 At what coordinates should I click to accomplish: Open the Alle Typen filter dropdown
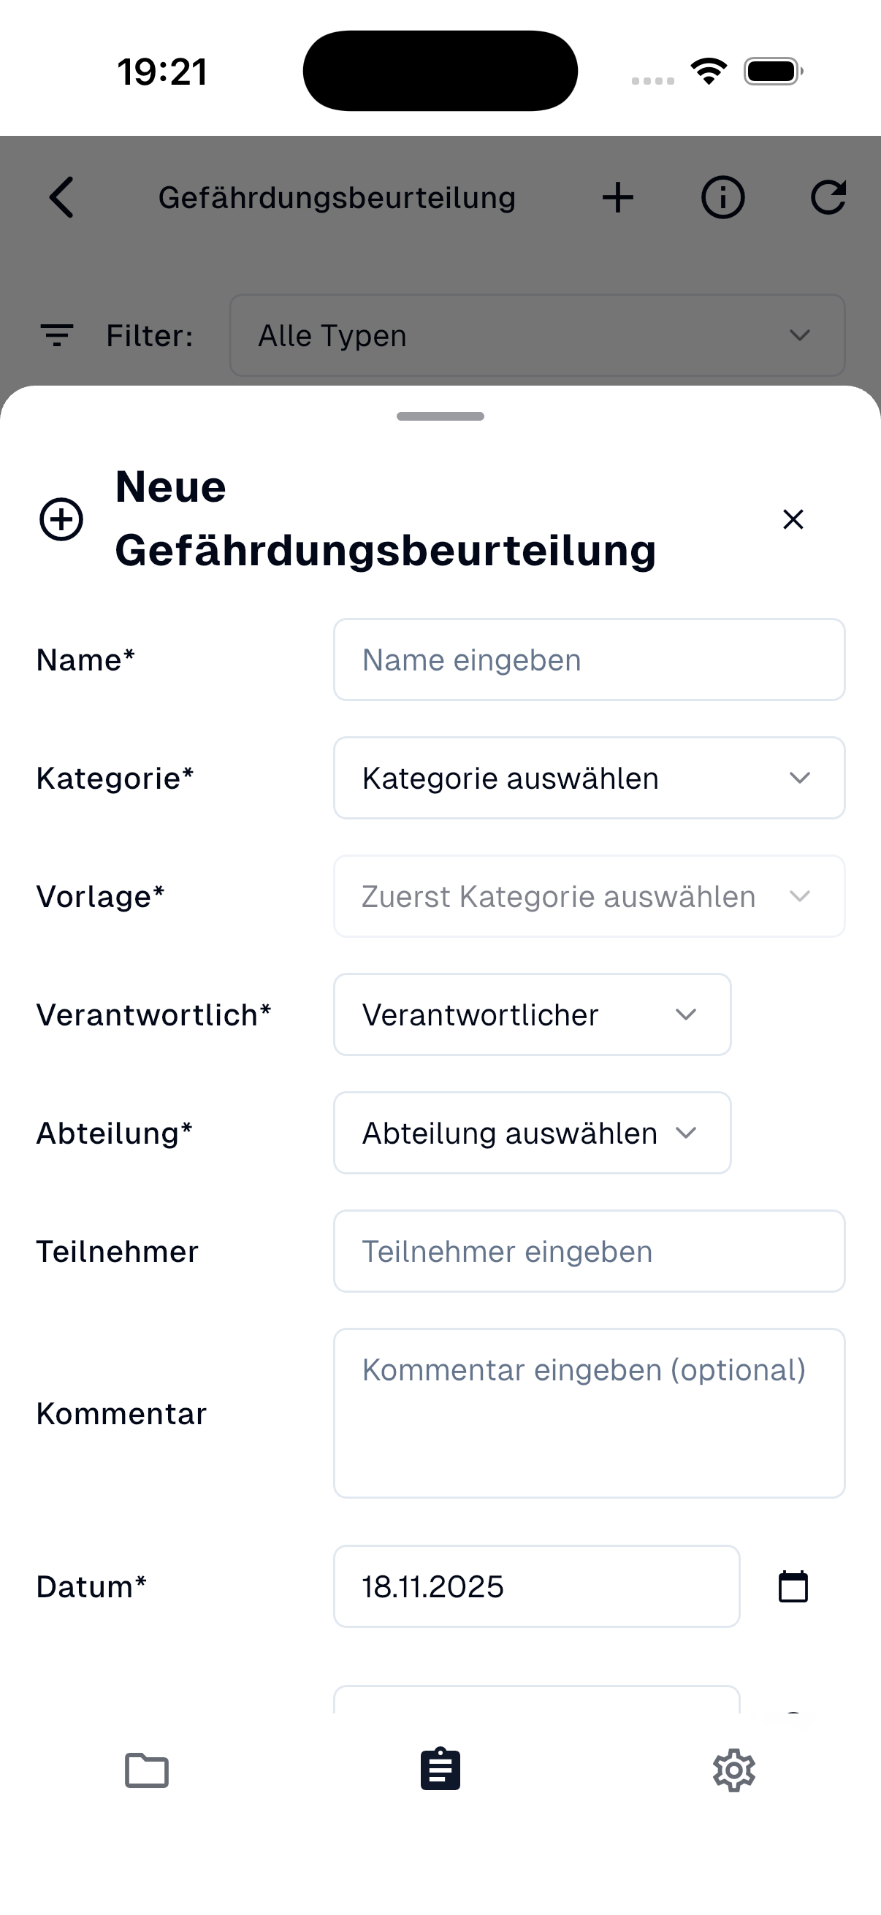538,335
